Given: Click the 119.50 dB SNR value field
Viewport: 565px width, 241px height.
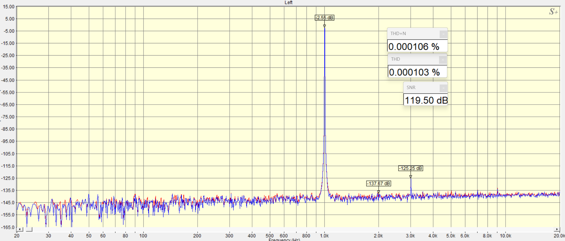Looking at the screenshot, I should click(426, 100).
